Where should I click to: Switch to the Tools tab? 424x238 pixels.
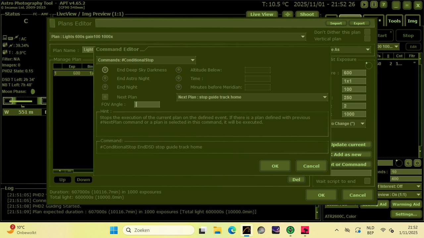(394, 20)
